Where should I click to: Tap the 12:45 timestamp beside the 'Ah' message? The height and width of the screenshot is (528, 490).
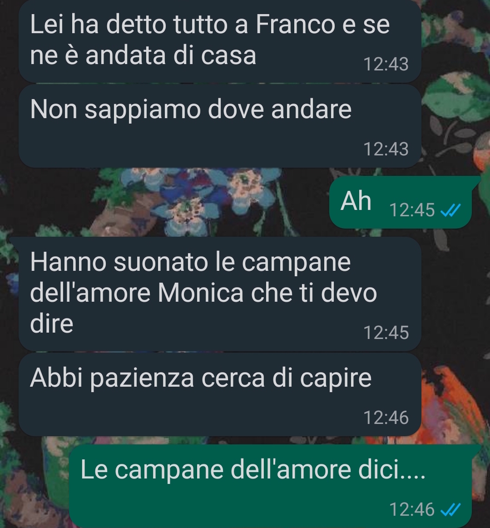click(x=412, y=210)
